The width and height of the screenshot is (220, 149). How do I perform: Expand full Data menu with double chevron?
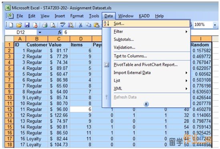(x=146, y=104)
